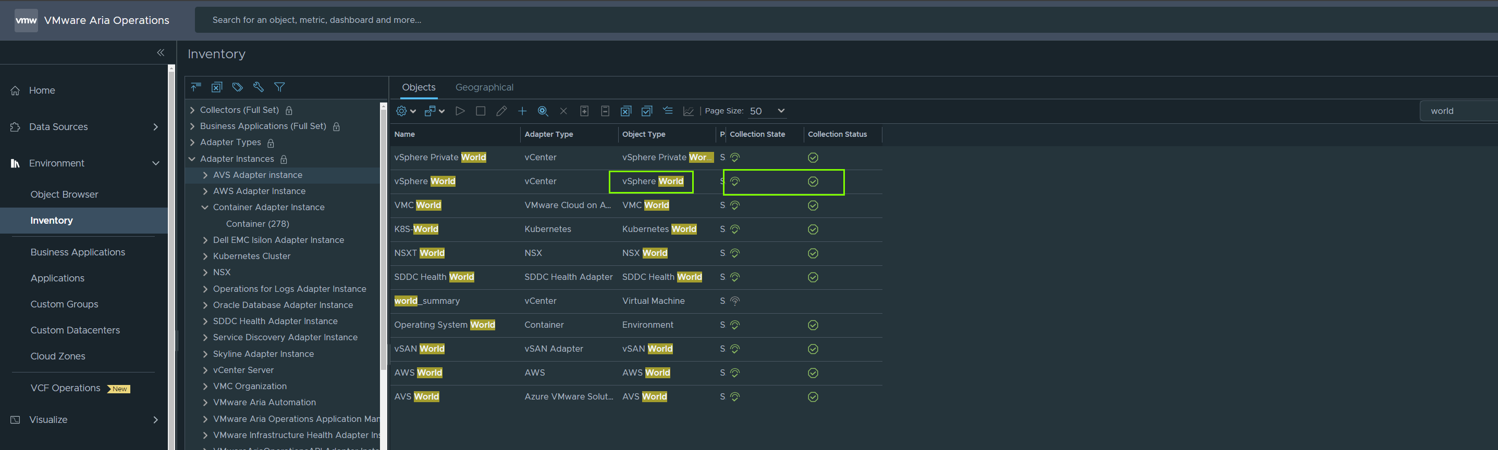The height and width of the screenshot is (450, 1498).
Task: Open Object Browser in left navigation
Action: [64, 195]
